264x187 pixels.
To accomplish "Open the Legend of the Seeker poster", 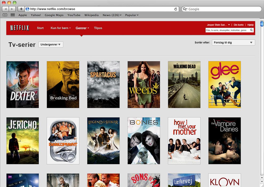I will pos(103,141).
